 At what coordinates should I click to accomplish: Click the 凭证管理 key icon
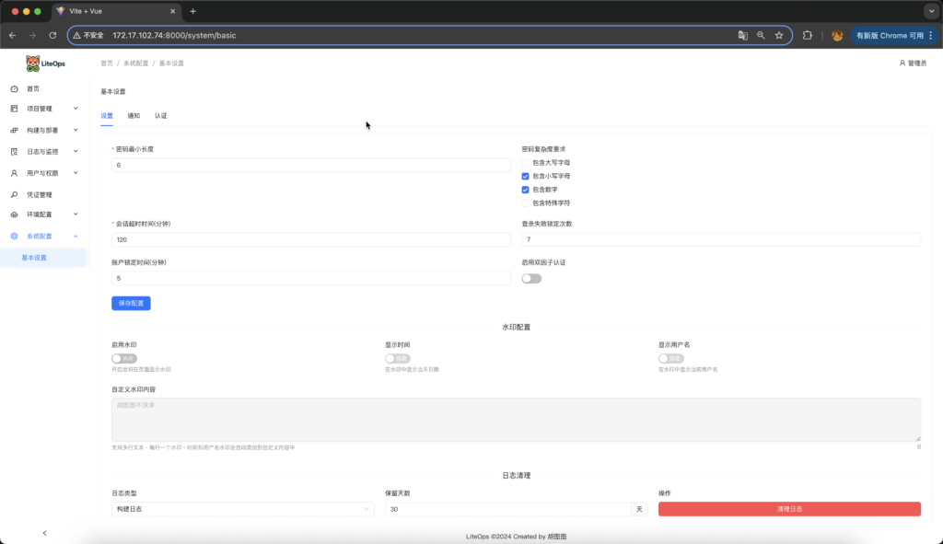pyautogui.click(x=14, y=194)
